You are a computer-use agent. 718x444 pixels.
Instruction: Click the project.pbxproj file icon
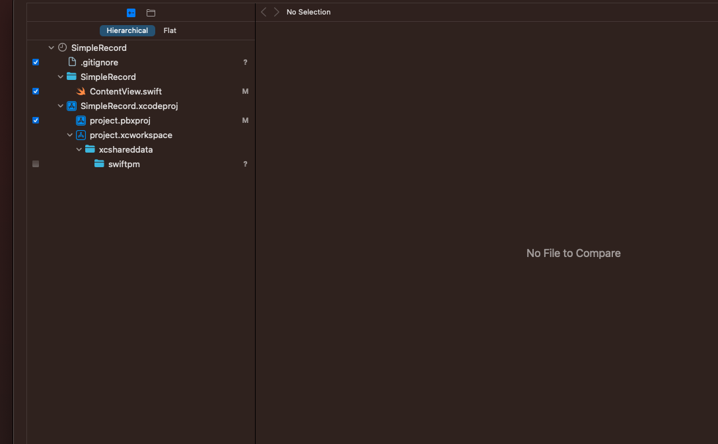pos(81,120)
